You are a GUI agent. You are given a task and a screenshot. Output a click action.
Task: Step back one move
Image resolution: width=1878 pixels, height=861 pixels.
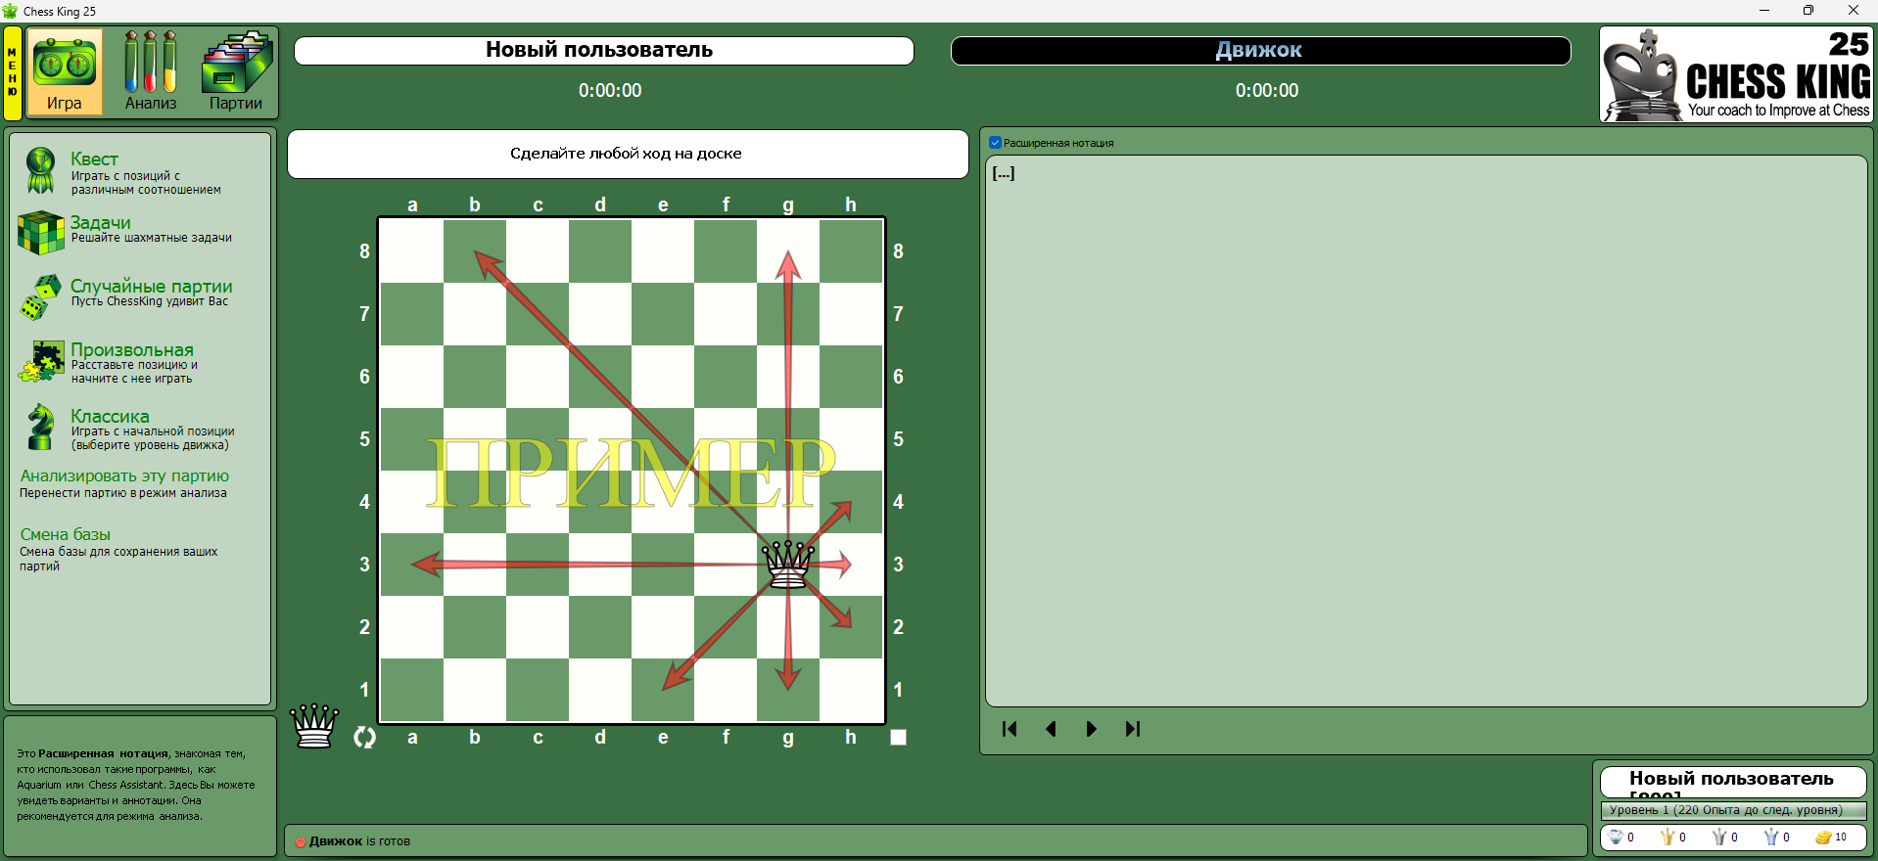pos(1051,729)
